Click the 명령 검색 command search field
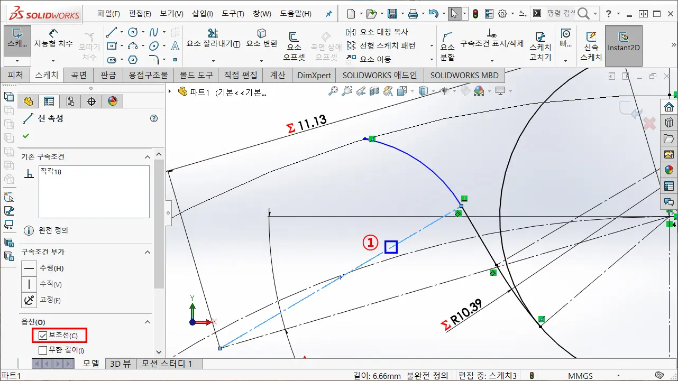This screenshot has width=678, height=381. (561, 14)
